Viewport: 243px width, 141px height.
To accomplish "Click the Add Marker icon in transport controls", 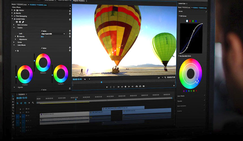I will 107,87.
